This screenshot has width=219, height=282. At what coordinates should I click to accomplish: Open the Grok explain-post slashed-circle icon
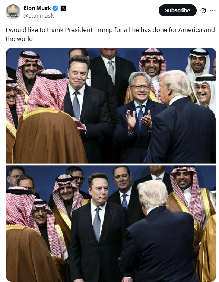[203, 10]
